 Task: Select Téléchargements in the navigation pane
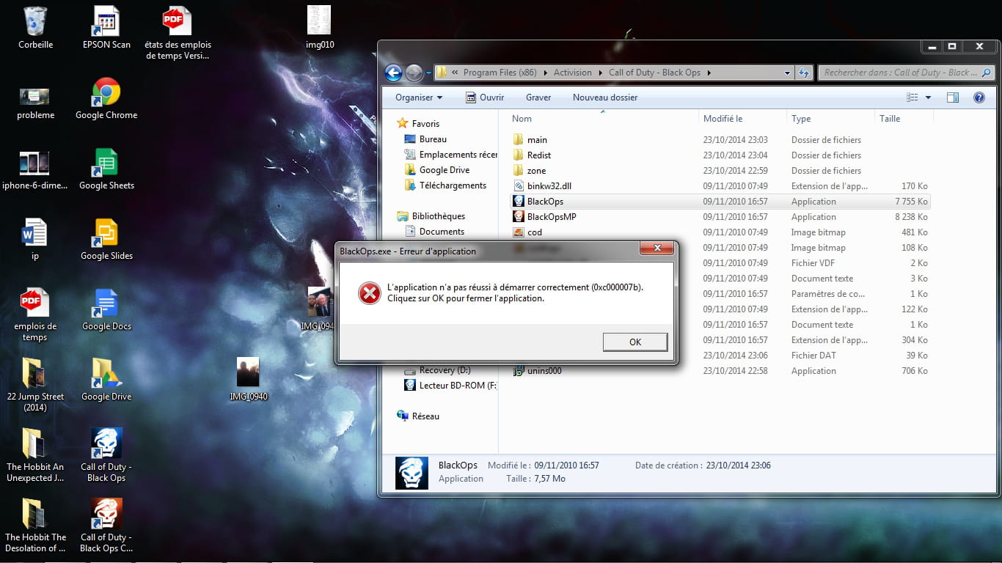[453, 185]
